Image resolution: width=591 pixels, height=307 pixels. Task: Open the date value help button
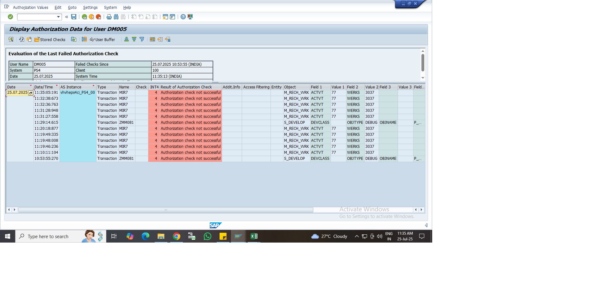pos(31,93)
